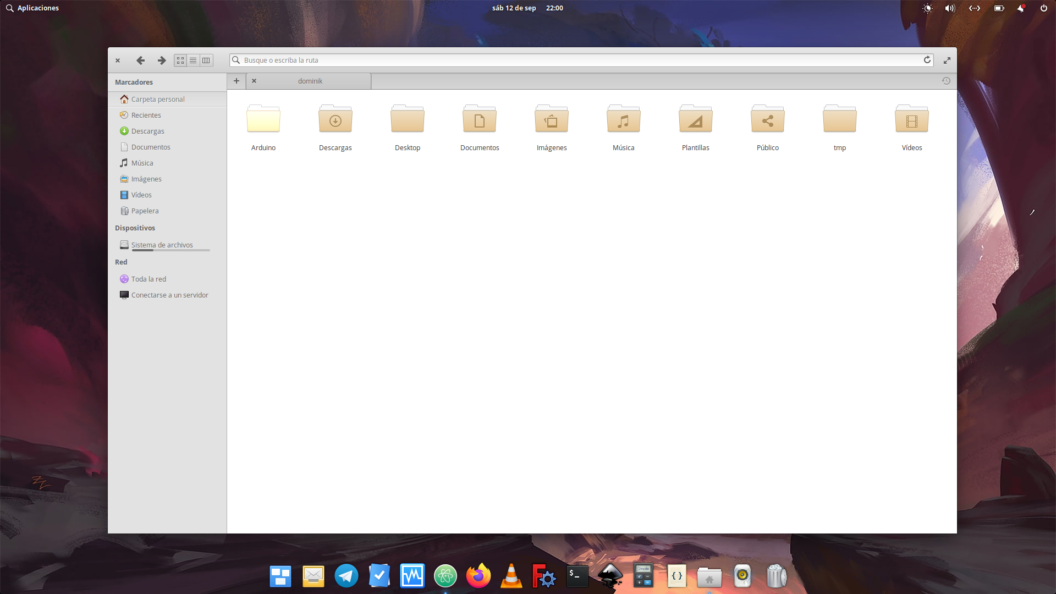Open closed tabs history icon

pyautogui.click(x=946, y=81)
